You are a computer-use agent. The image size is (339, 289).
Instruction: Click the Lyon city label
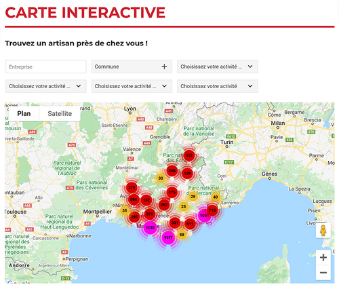point(130,109)
